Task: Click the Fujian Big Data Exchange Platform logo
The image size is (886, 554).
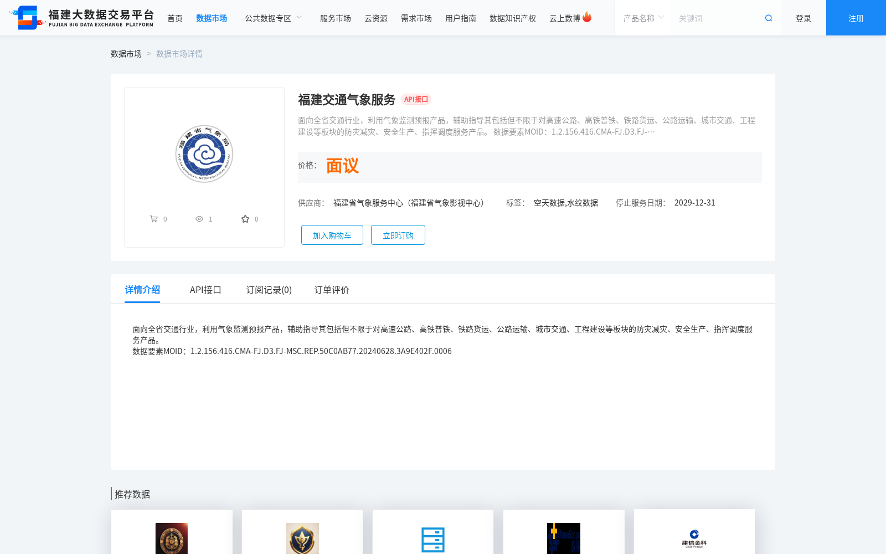Action: (81, 18)
